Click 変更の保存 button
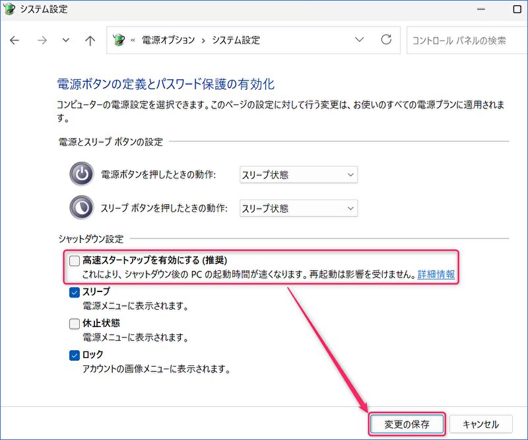Image resolution: width=528 pixels, height=440 pixels. pos(407,424)
